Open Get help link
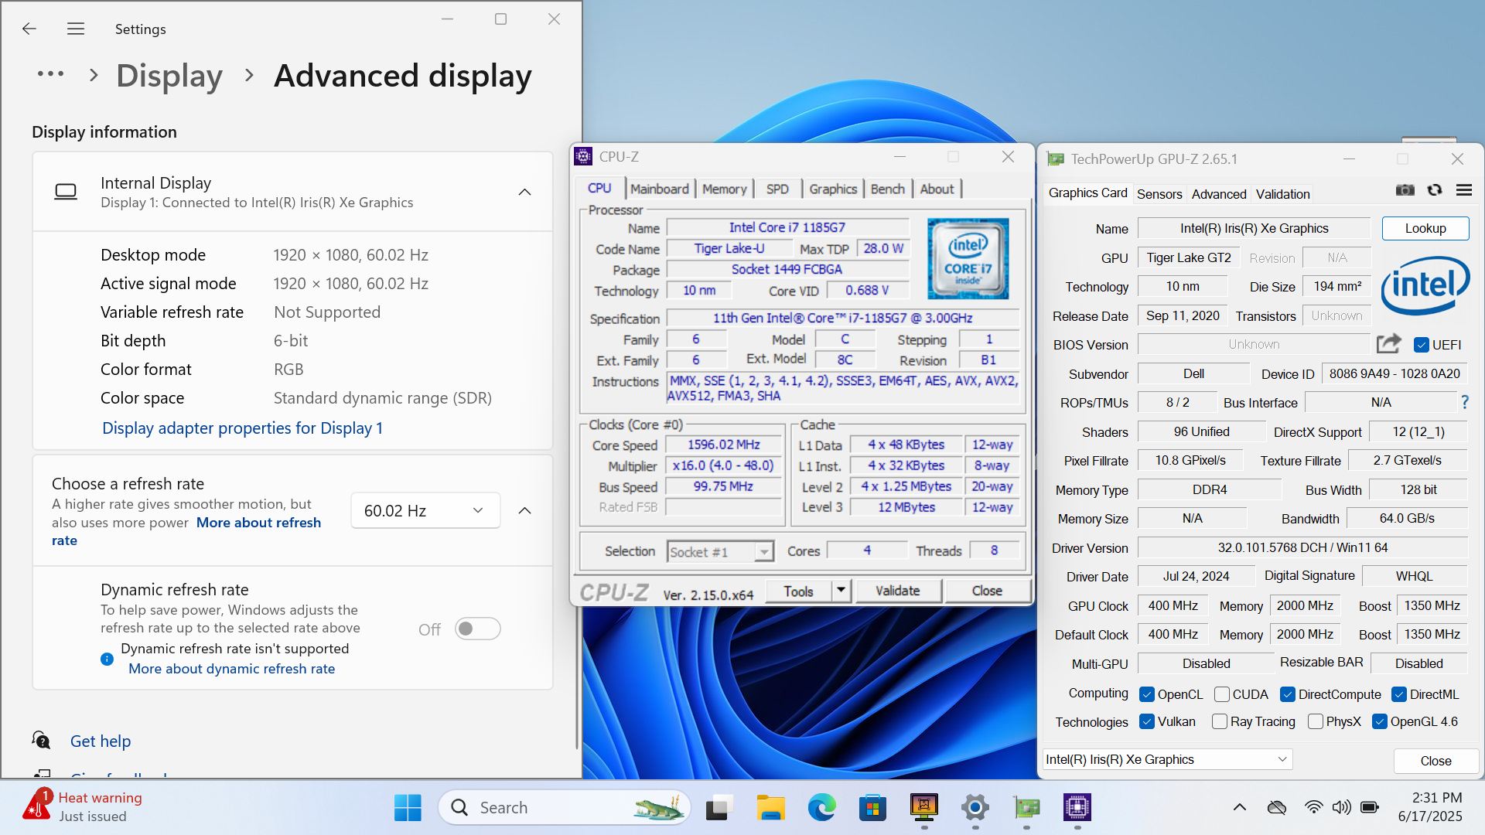Screen dimensions: 1485x835 (x=101, y=741)
